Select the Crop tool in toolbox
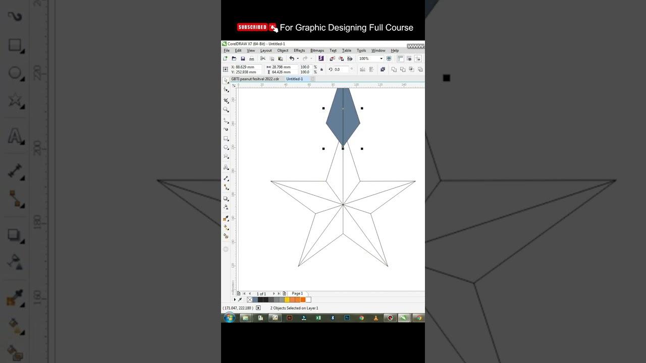Screen dimensions: 646x363 click(x=226, y=100)
